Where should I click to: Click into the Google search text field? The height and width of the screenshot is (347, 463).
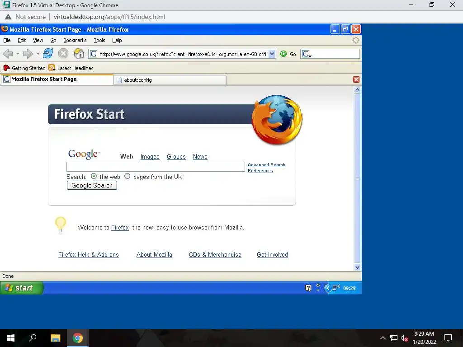click(x=156, y=167)
